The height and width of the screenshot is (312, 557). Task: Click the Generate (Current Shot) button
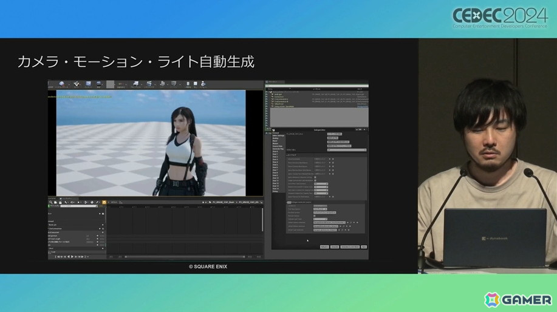(350, 246)
